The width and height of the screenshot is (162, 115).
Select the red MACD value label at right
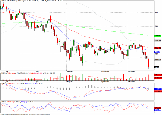158,91
